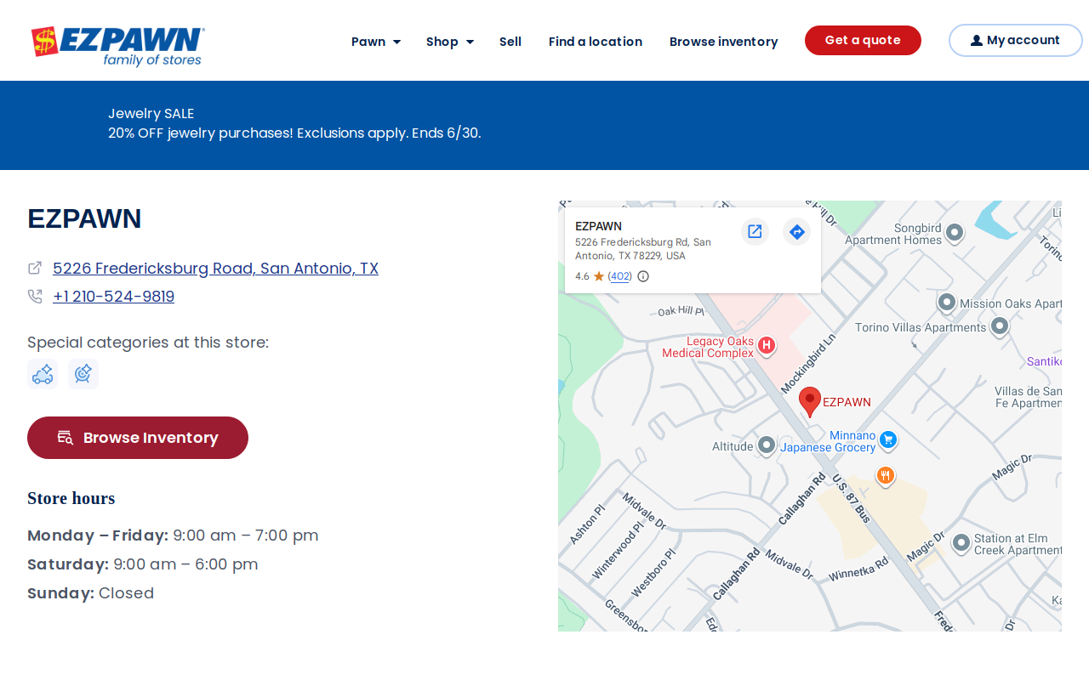Call the store phone number link

tap(113, 297)
